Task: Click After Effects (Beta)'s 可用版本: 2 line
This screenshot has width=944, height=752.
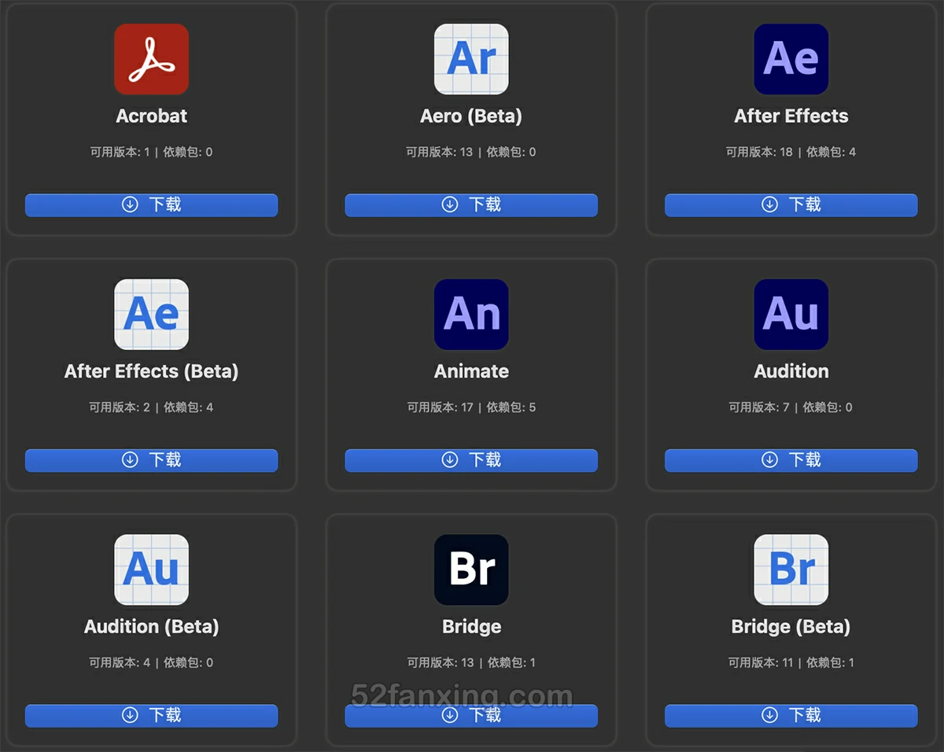Action: pyautogui.click(x=151, y=407)
